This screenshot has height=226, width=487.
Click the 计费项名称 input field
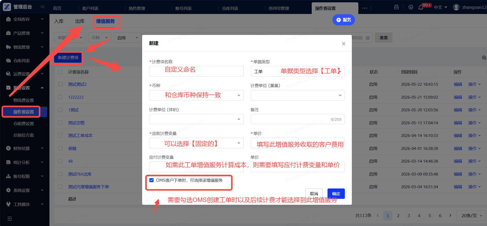pos(196,71)
